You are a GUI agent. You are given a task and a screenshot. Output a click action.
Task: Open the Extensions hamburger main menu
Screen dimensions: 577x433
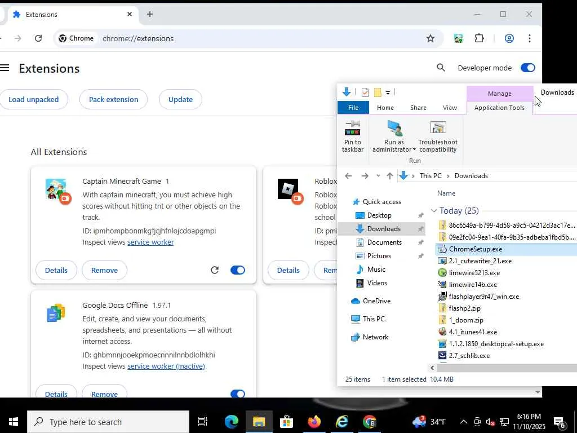(5, 68)
